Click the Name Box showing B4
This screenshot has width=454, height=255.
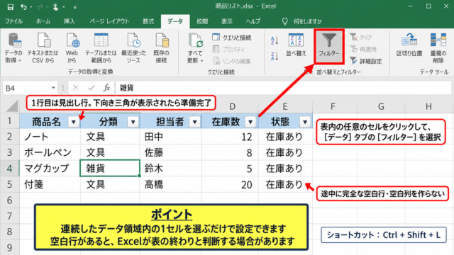tap(26, 88)
